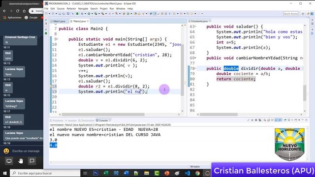This screenshot has height=177, width=315.
Task: Click the Estudiante editor horizontal scrollbar
Action: (219, 115)
